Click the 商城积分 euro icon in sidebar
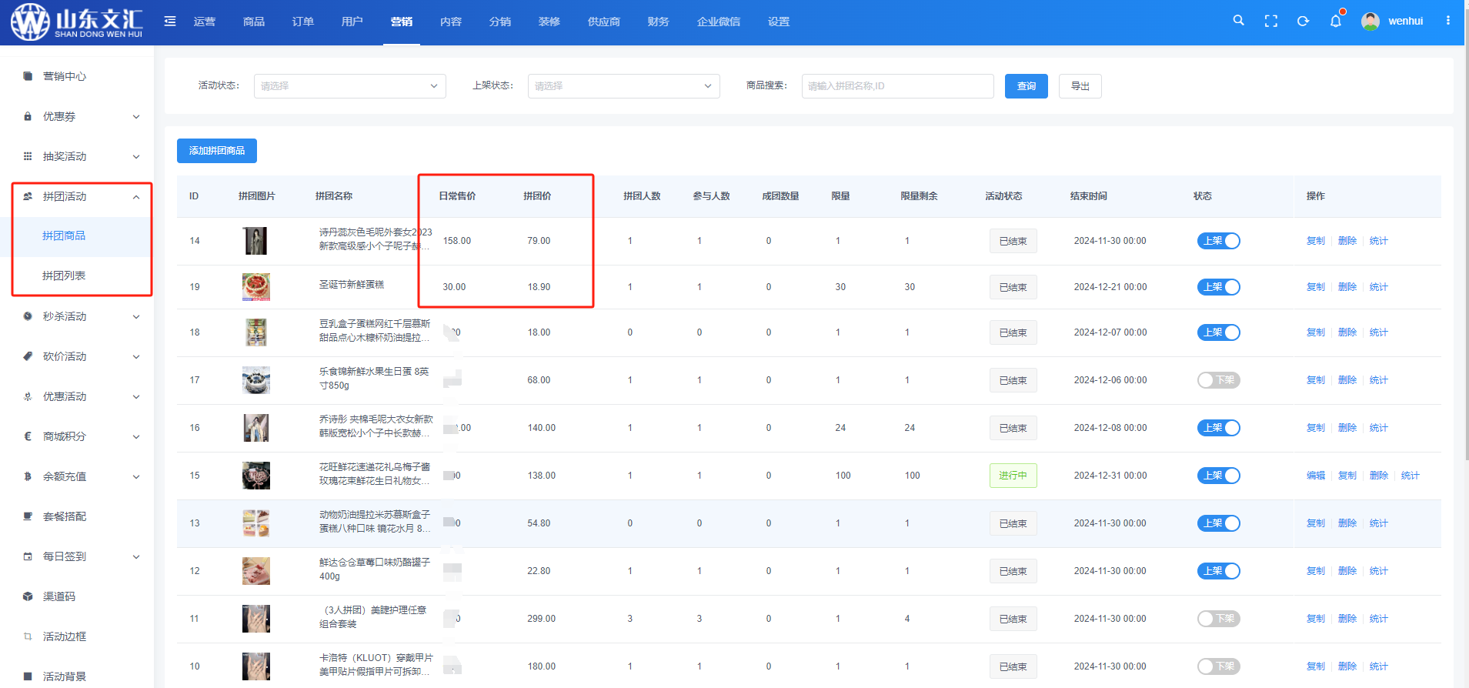The width and height of the screenshot is (1469, 688). tap(28, 436)
